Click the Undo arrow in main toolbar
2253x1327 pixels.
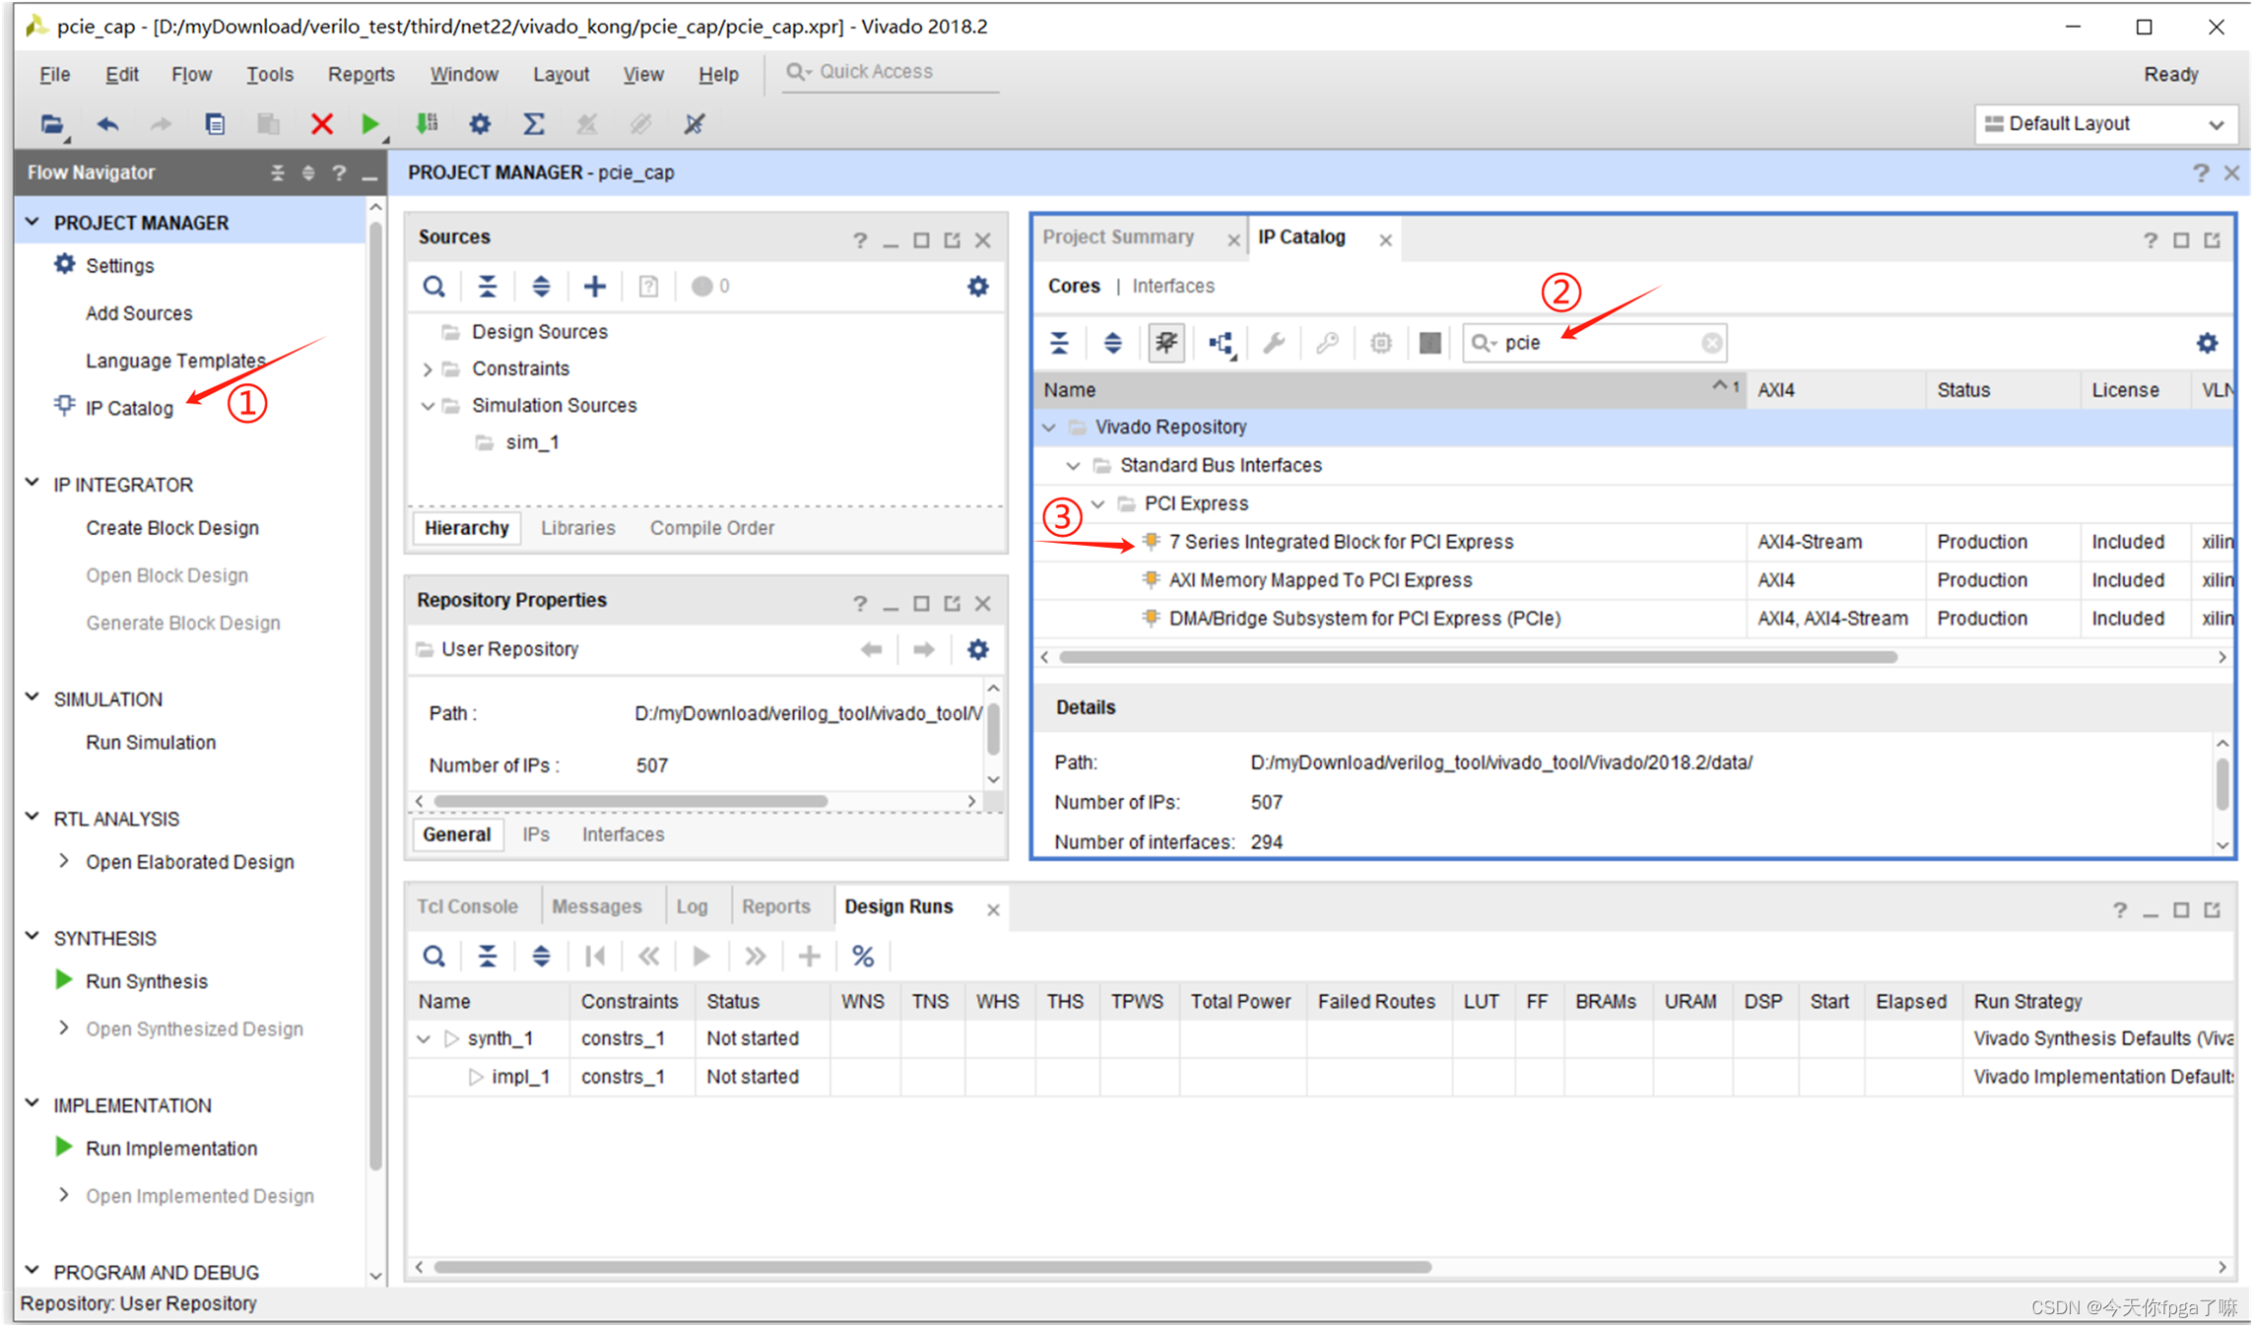[107, 124]
